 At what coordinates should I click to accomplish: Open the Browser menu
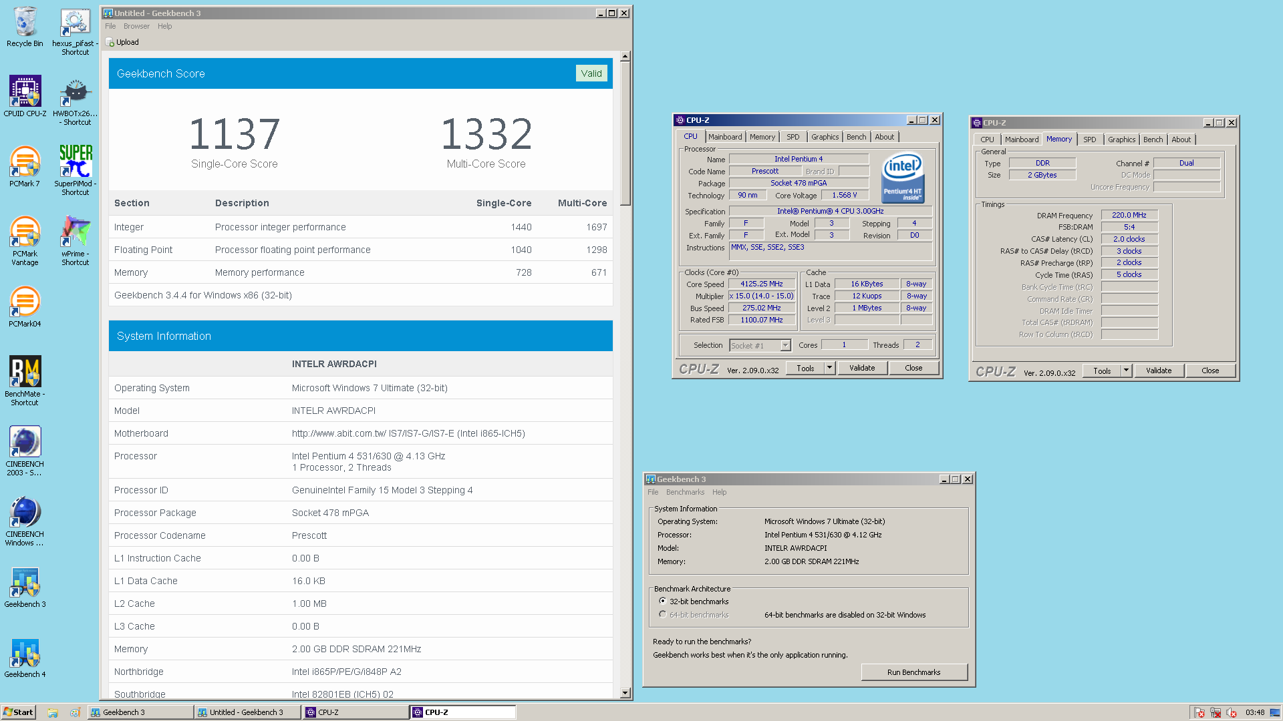(x=136, y=26)
